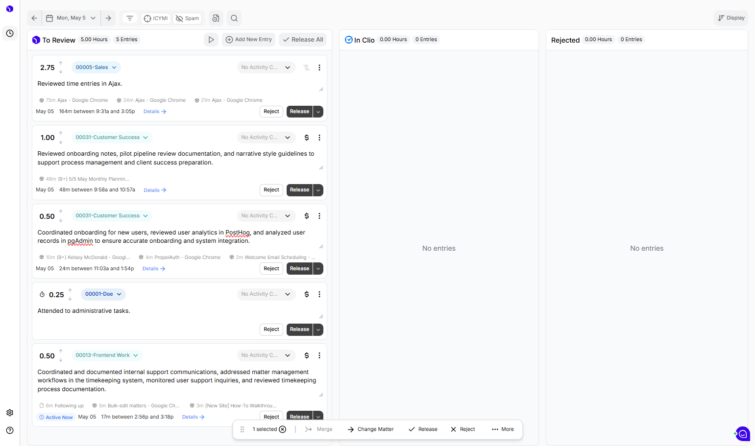Click Release in the bottom selection bar
Image resolution: width=755 pixels, height=446 pixels.
click(x=423, y=429)
